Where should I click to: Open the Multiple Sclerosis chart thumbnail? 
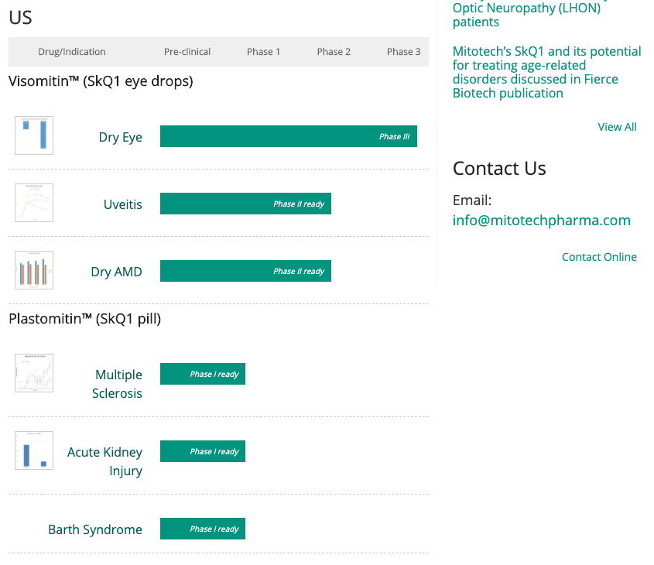[34, 373]
